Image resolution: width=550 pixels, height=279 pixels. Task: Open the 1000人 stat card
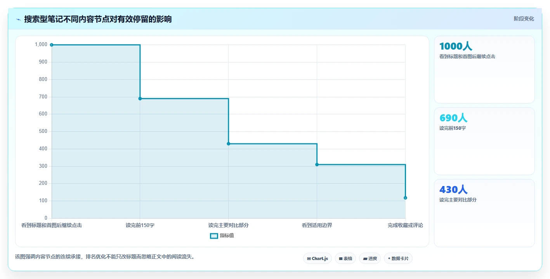point(484,69)
